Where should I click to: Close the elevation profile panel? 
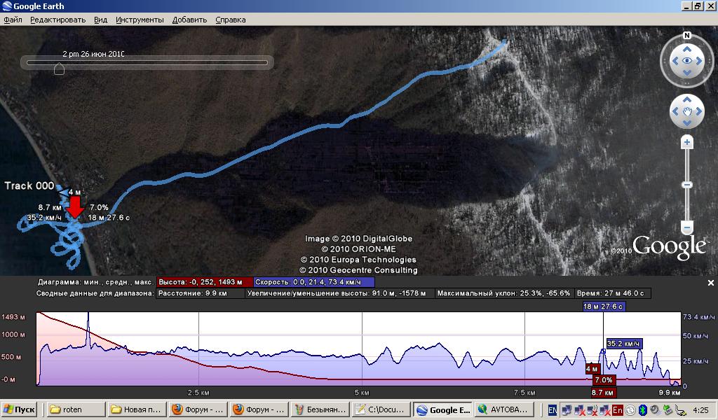711,283
